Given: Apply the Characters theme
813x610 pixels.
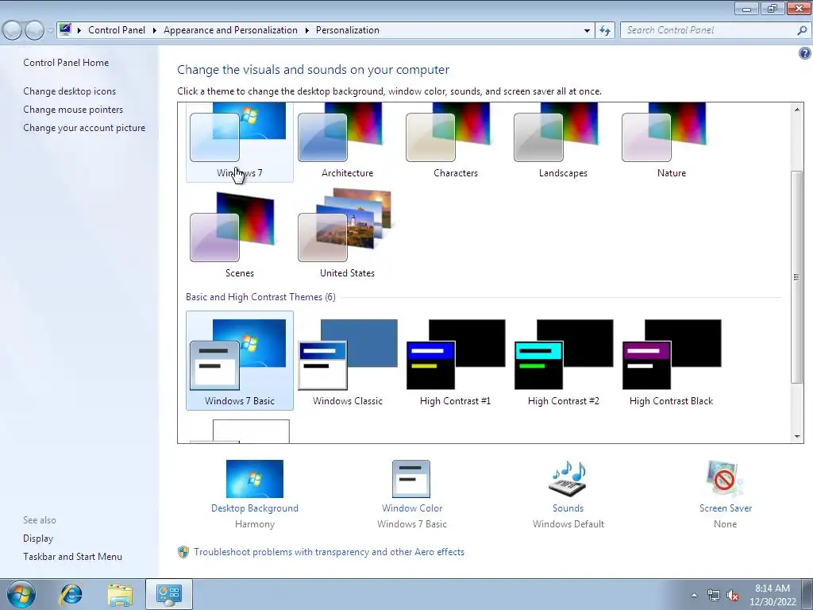Looking at the screenshot, I should 455,141.
